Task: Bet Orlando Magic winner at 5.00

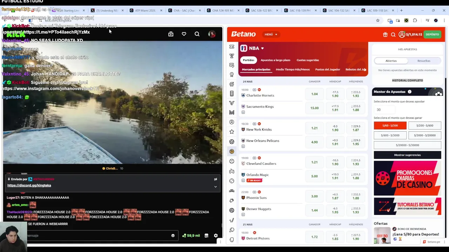Action: pyautogui.click(x=314, y=176)
